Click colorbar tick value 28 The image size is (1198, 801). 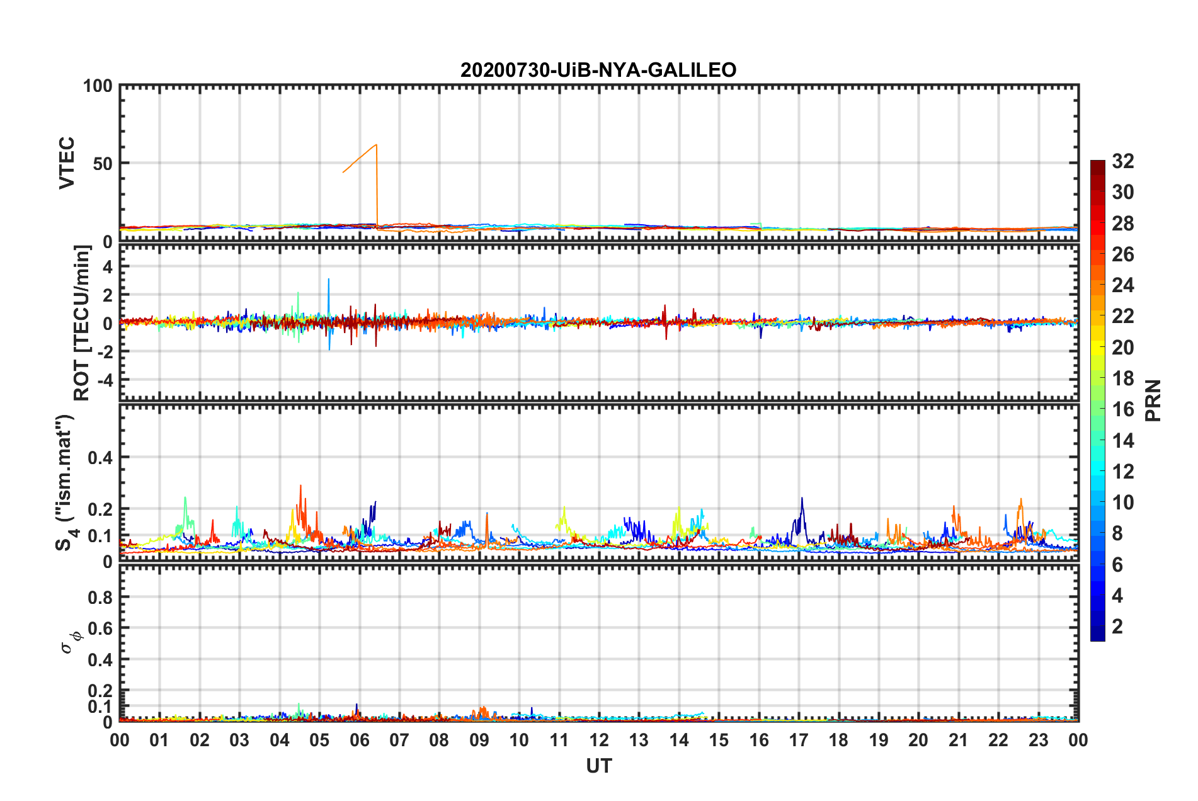pyautogui.click(x=1123, y=224)
